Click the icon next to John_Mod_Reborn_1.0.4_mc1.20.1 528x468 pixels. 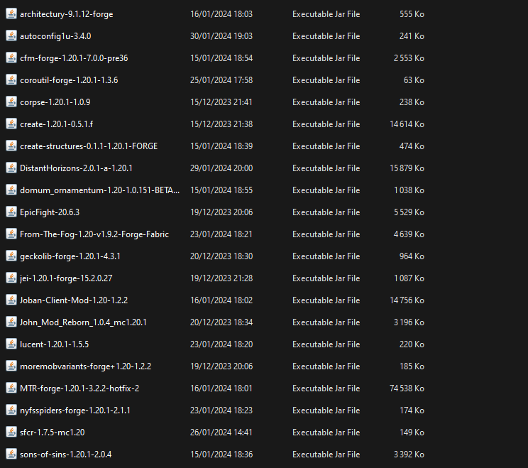pos(11,322)
